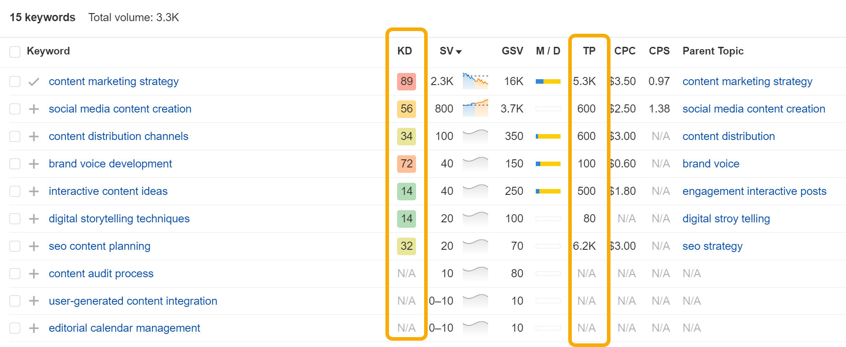Click the TP value 6.2K for seo content planning

coord(585,246)
